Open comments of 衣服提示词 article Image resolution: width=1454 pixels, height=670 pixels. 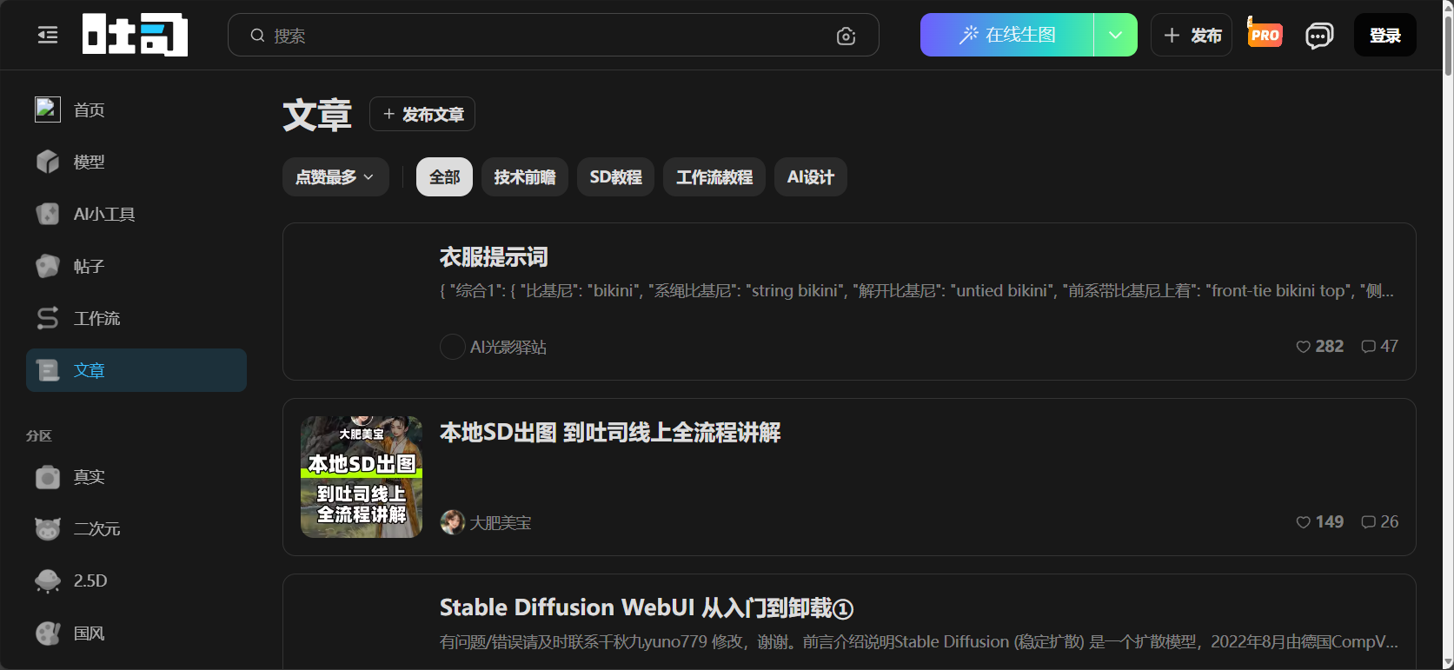[x=1368, y=347]
